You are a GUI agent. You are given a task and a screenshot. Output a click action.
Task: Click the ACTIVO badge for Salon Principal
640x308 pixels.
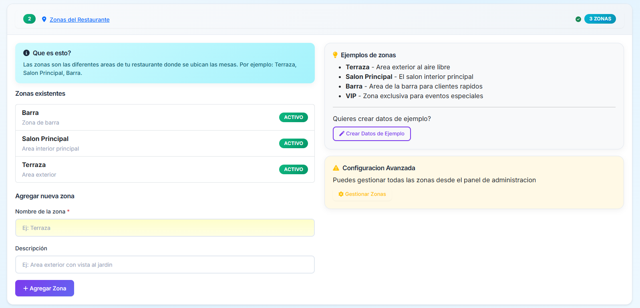293,143
